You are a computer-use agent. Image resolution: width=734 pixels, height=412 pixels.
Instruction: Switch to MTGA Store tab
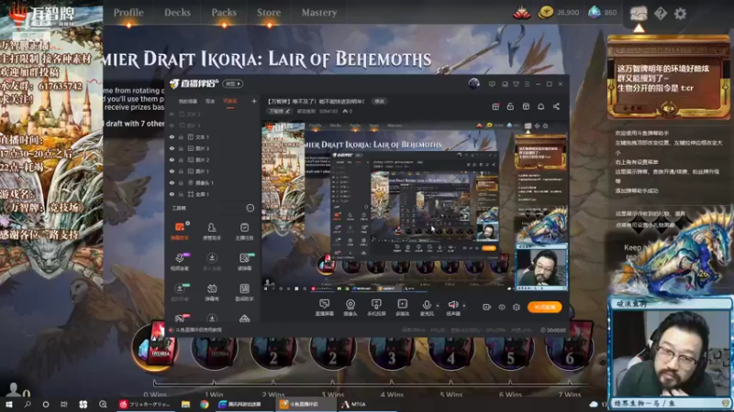point(269,13)
